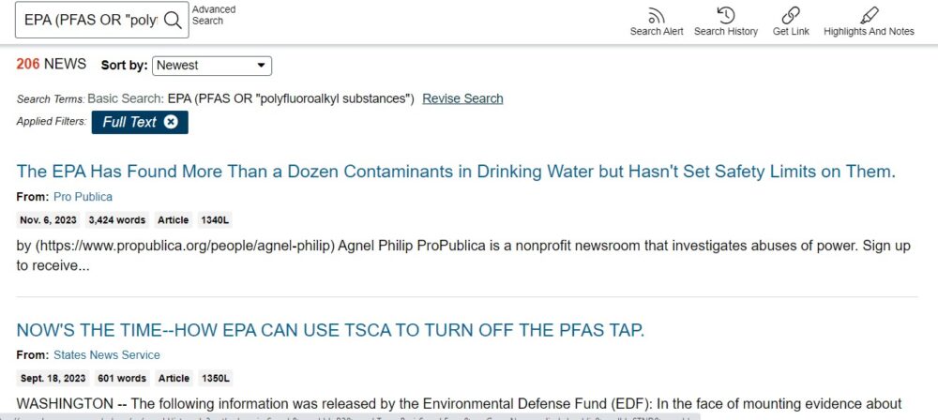Click the 1340L Lexile level tag

pyautogui.click(x=215, y=220)
